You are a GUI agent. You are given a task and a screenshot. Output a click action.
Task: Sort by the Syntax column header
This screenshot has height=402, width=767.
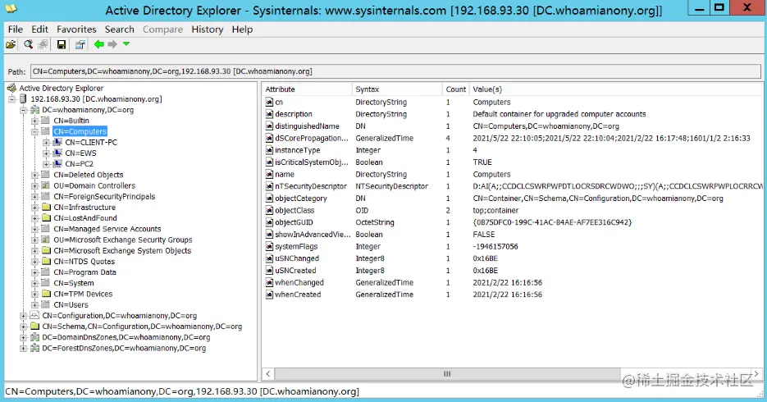tap(397, 89)
